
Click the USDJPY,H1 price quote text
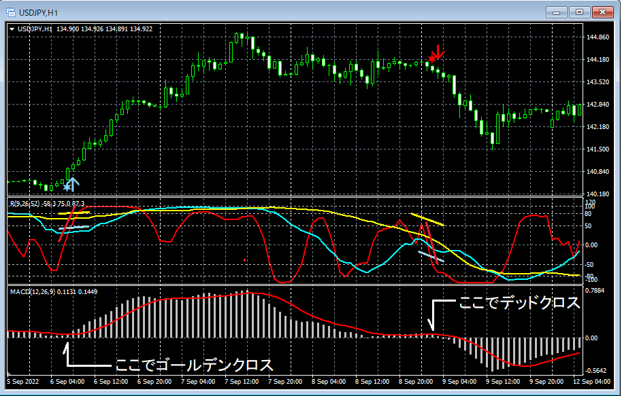point(85,29)
